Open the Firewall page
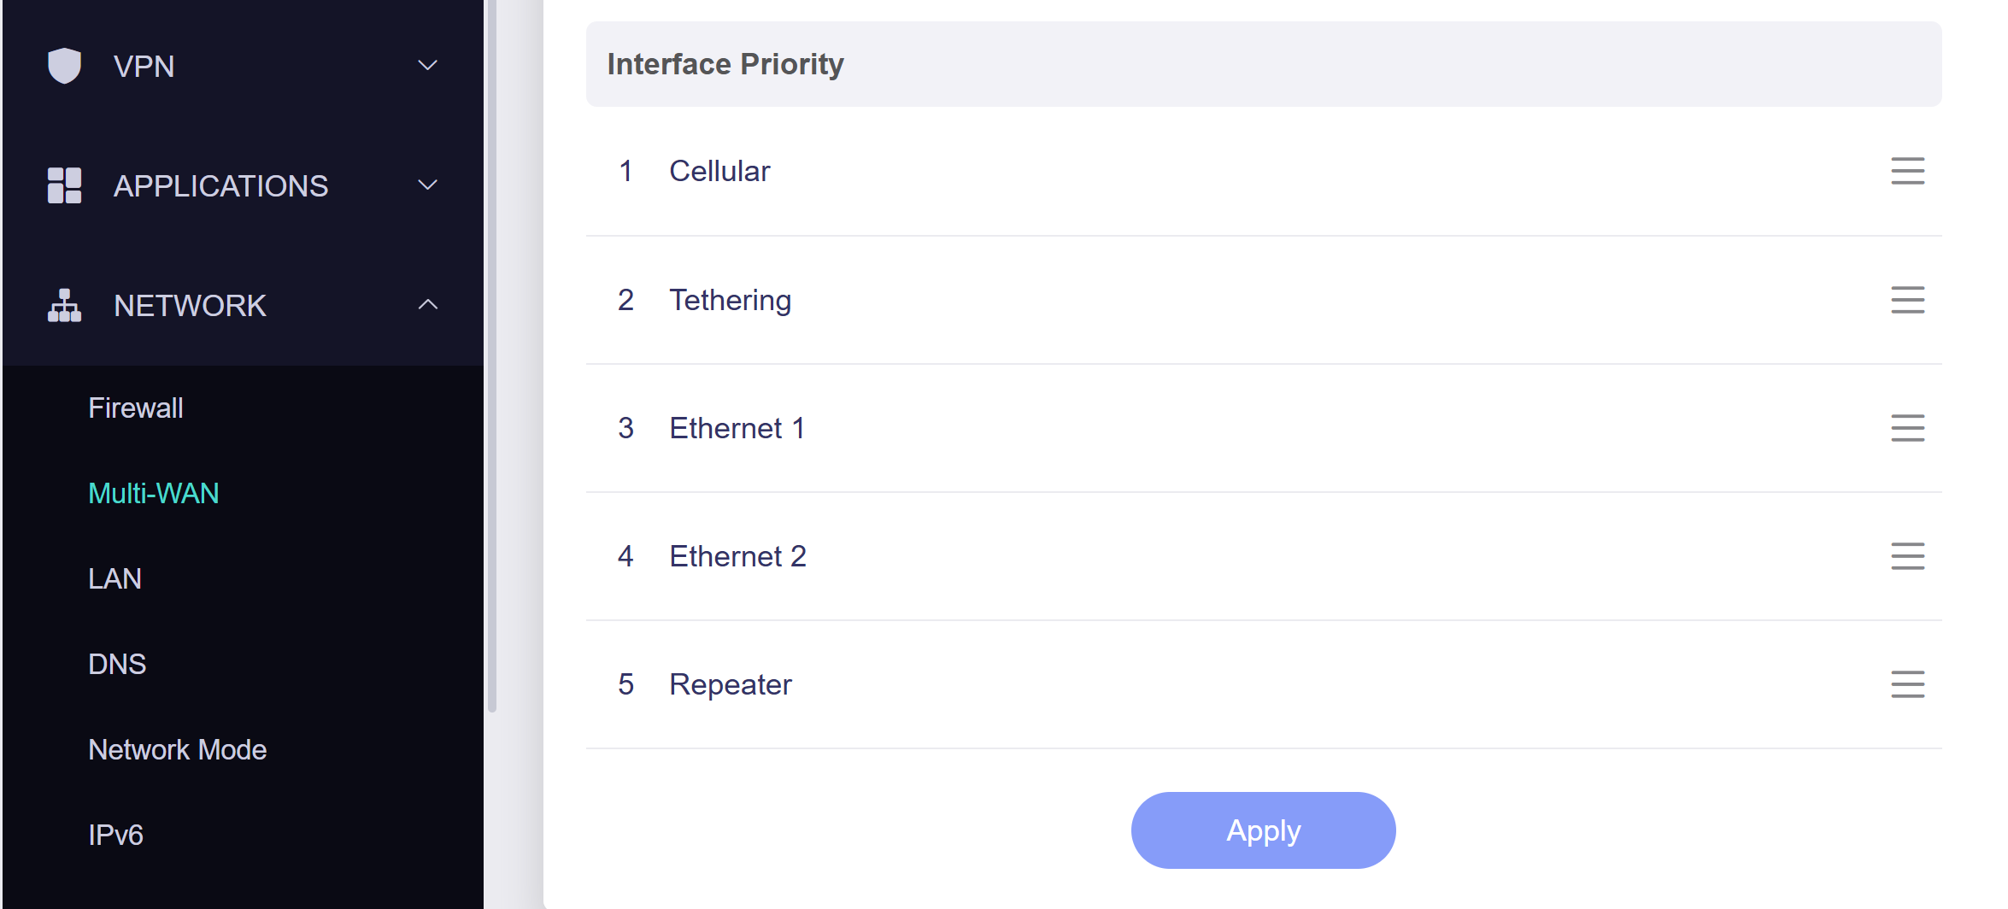Viewport: 2008px width, 909px height. [x=136, y=408]
